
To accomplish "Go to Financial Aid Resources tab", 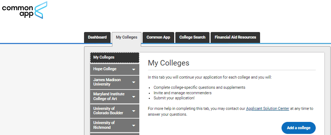I will 235,37.
